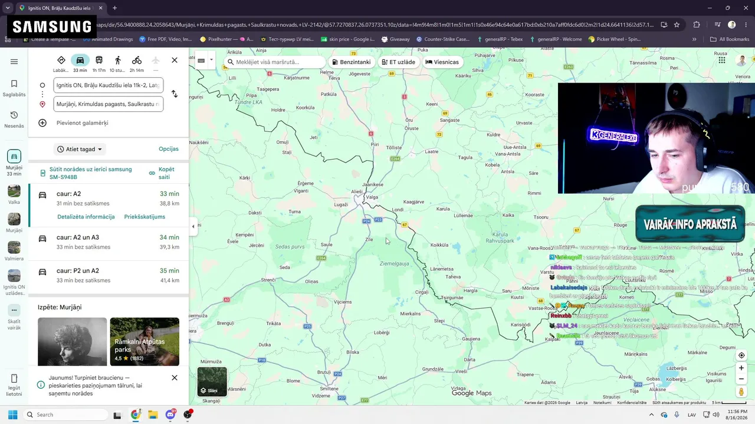Show your location on the map

741,356
